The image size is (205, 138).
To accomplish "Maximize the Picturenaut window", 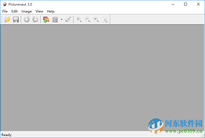I will point(185,4).
